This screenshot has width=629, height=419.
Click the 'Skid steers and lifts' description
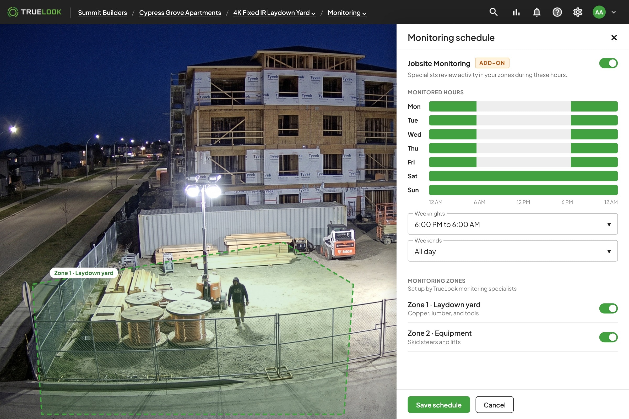point(434,342)
